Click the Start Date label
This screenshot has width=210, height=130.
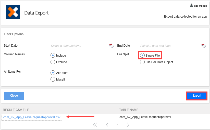[10, 45]
